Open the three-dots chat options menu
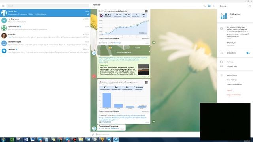Viewport: 253px width, 142px height. point(214,6)
